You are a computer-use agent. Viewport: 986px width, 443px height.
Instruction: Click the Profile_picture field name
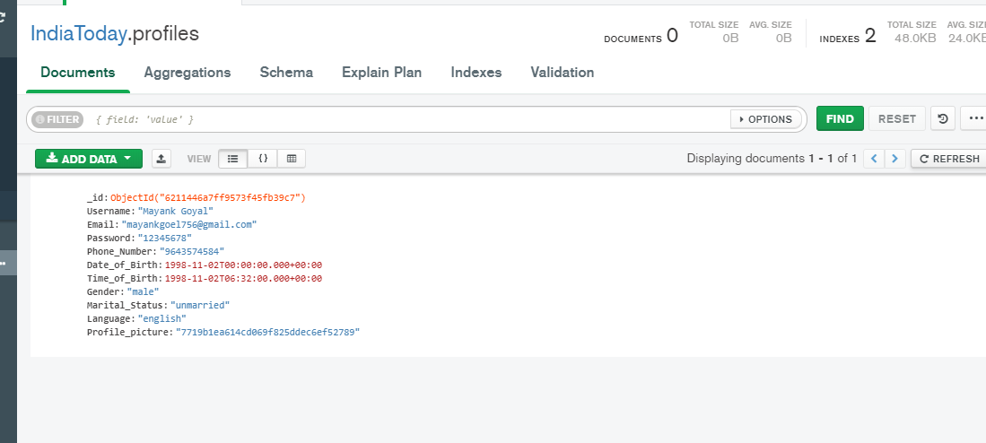coord(128,333)
